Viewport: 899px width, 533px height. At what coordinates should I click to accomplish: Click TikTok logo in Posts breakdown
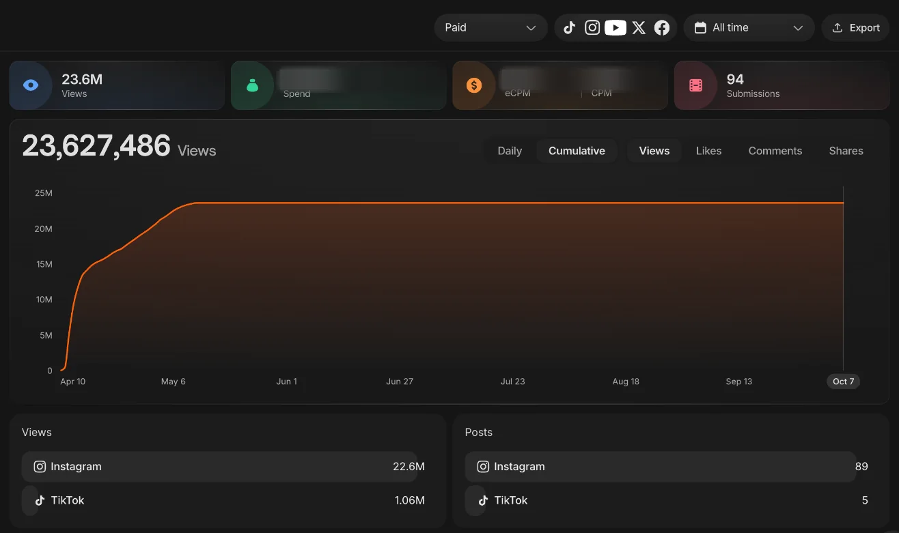[483, 500]
